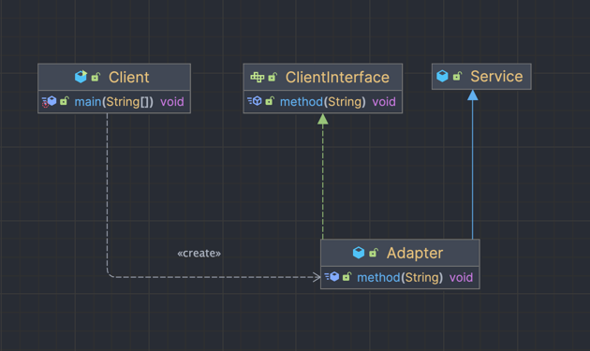Click the «create» edge label

tap(199, 253)
